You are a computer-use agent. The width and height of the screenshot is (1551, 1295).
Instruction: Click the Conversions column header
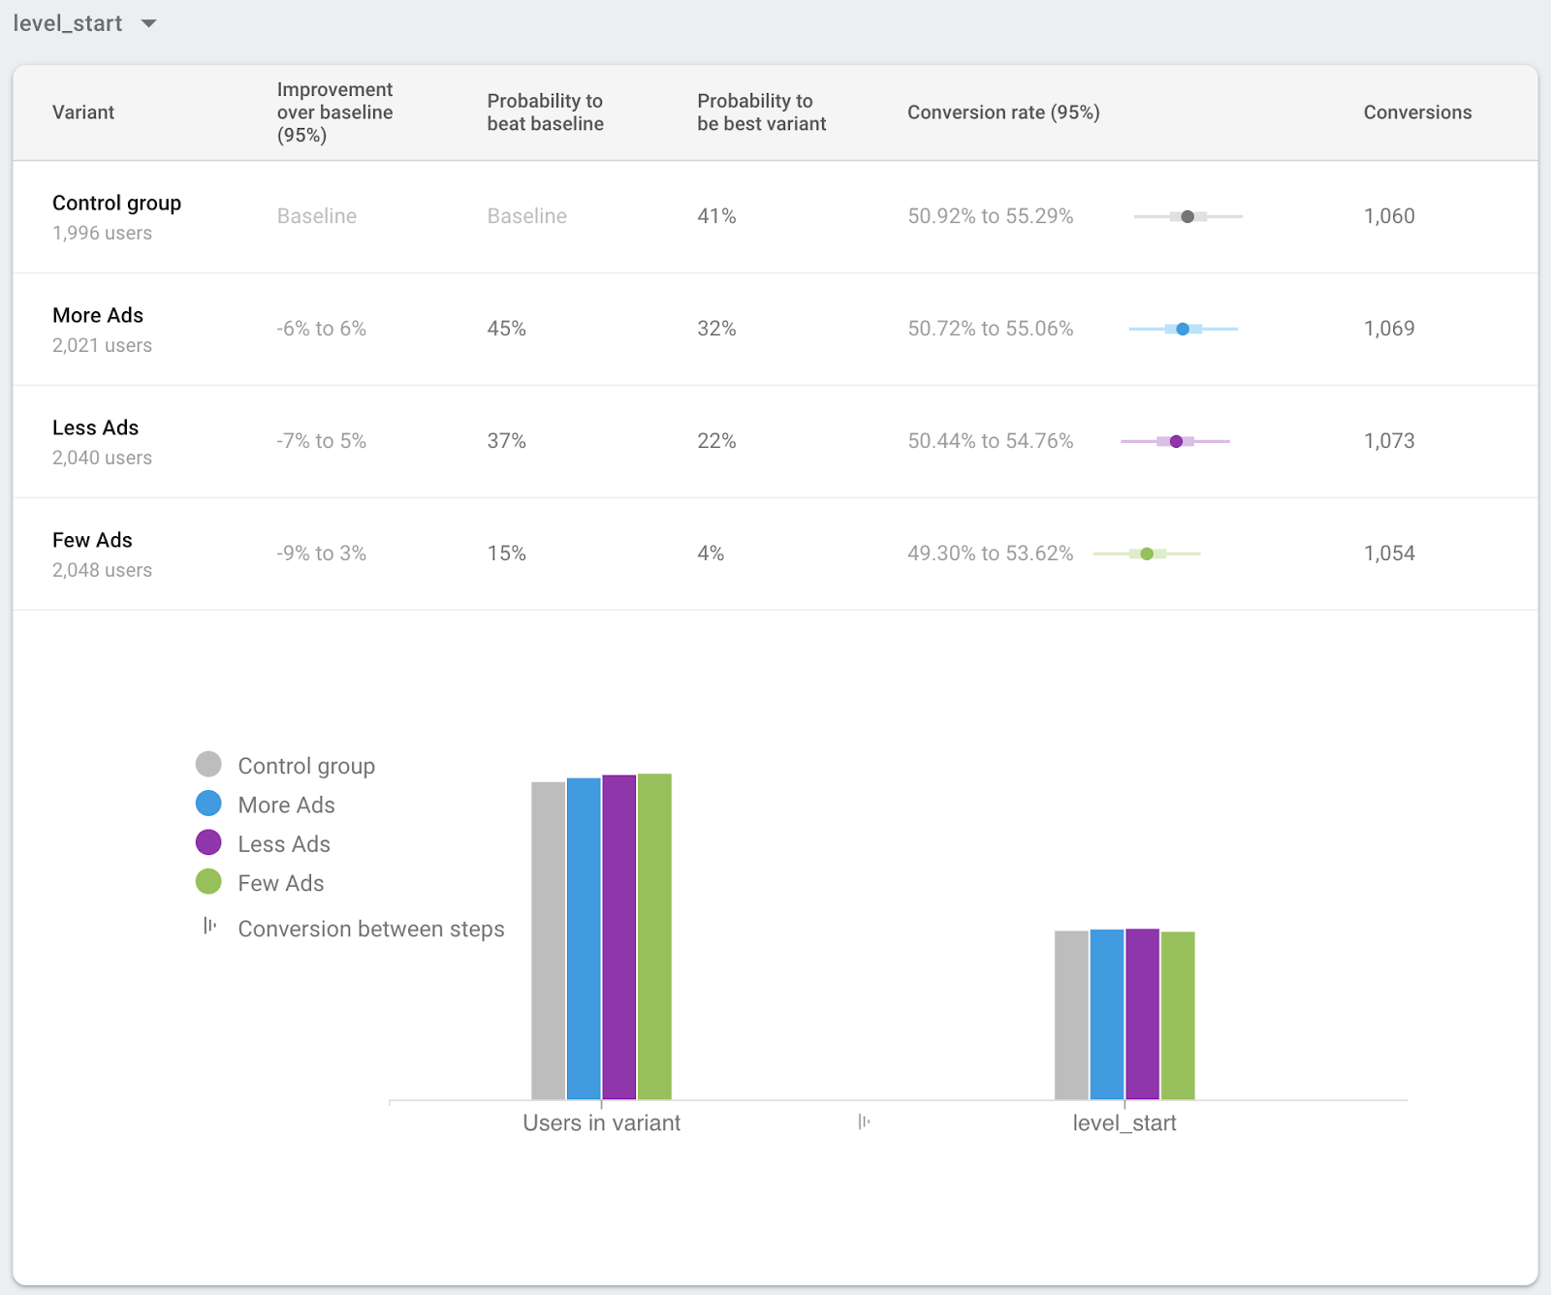tap(1416, 112)
